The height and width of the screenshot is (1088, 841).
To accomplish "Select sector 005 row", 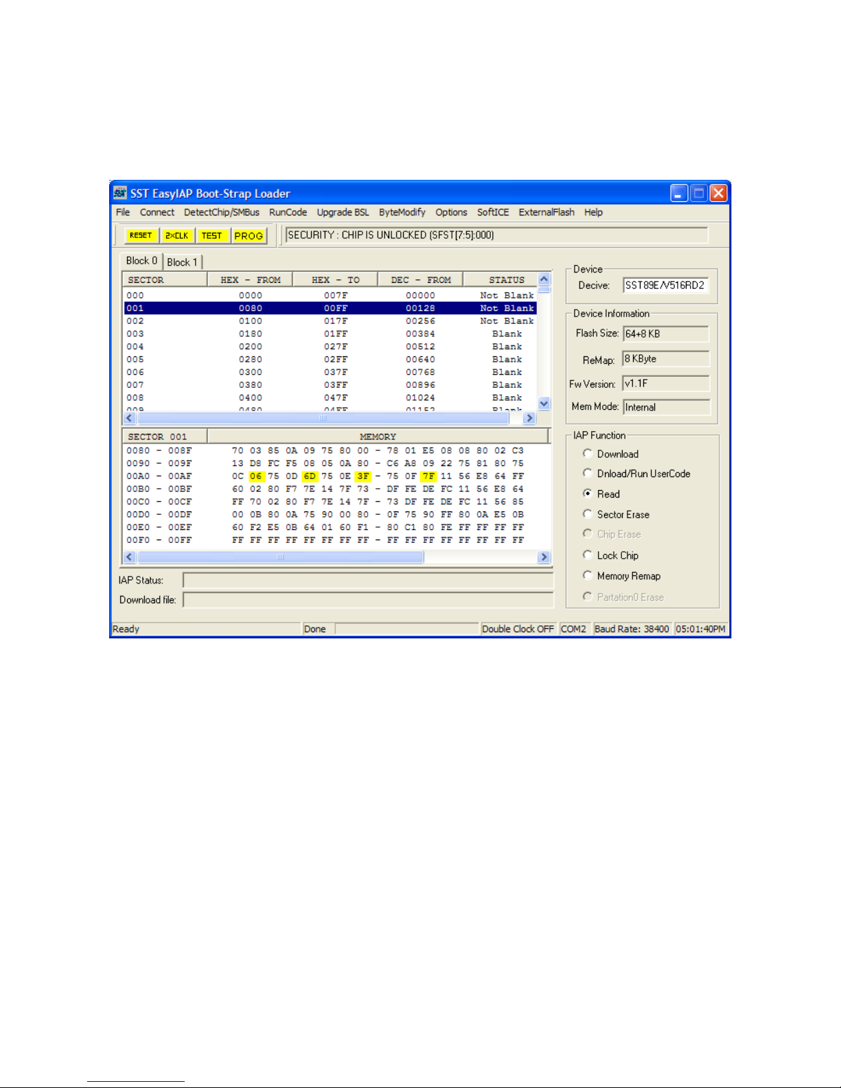I will coord(330,359).
